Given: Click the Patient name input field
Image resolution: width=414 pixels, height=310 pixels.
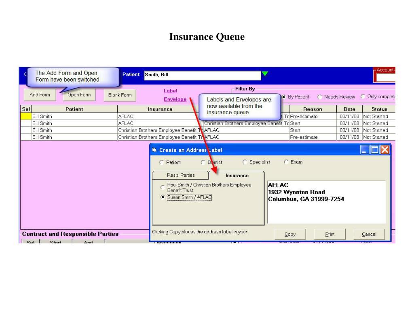Looking at the screenshot, I should click(202, 75).
